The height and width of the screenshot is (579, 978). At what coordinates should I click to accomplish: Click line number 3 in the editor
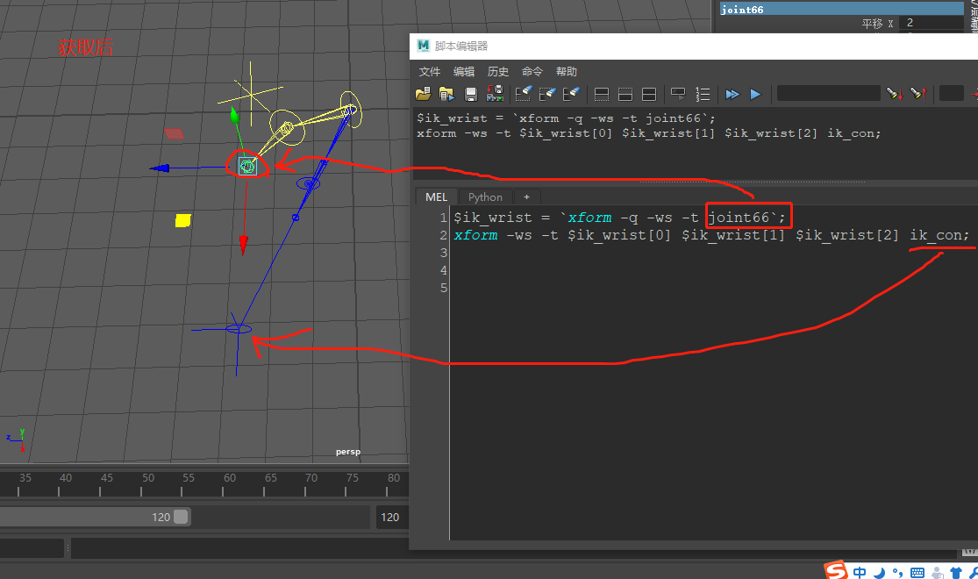click(444, 253)
